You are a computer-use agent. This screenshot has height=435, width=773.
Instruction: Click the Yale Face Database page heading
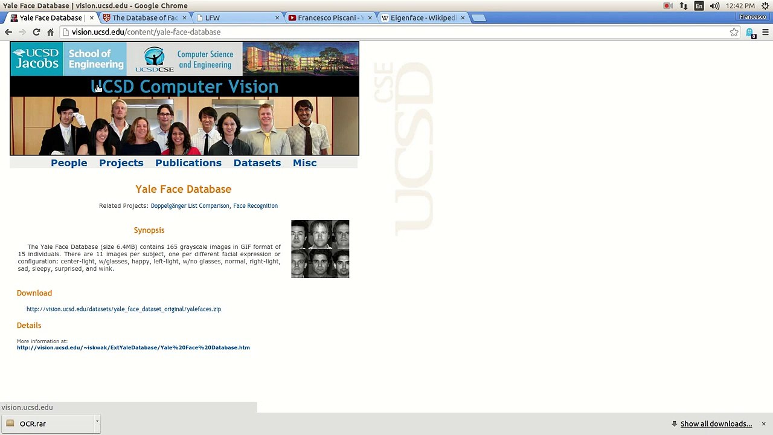(x=184, y=189)
